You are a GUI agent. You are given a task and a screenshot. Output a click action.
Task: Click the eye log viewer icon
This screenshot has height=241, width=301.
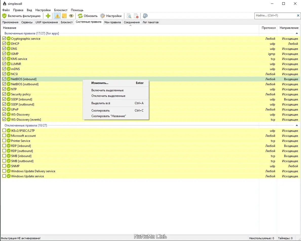71,16
